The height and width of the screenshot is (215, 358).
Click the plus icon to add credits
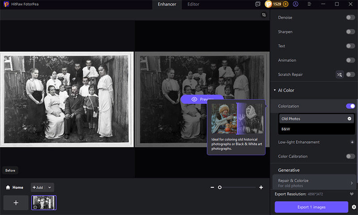(x=286, y=4)
